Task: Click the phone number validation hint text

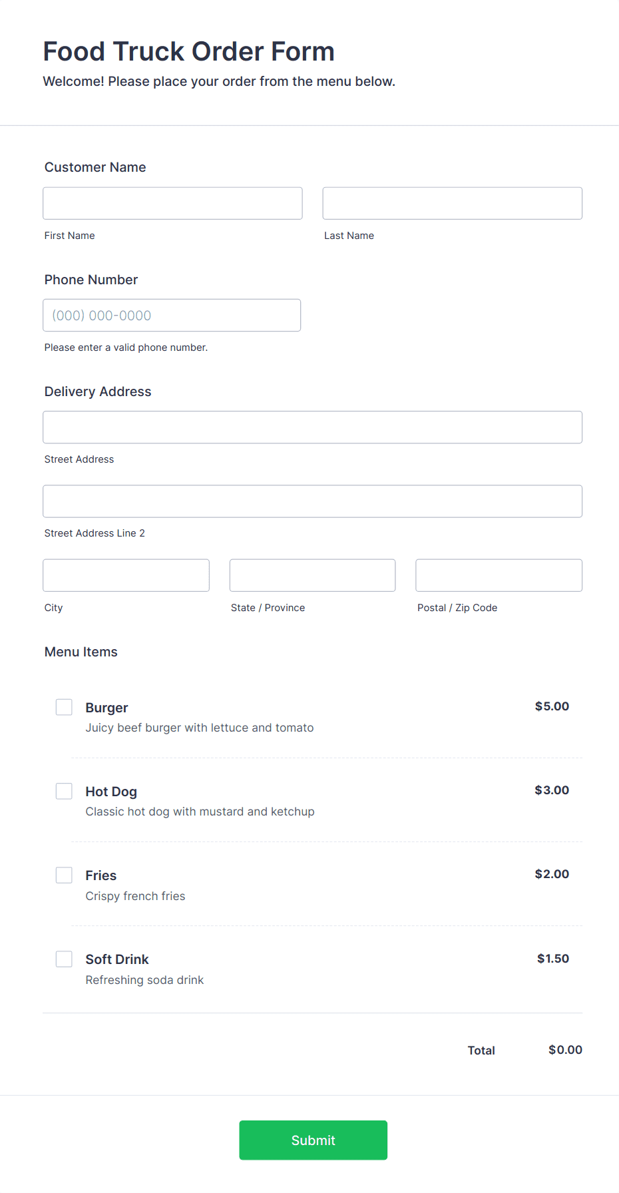Action: [126, 347]
